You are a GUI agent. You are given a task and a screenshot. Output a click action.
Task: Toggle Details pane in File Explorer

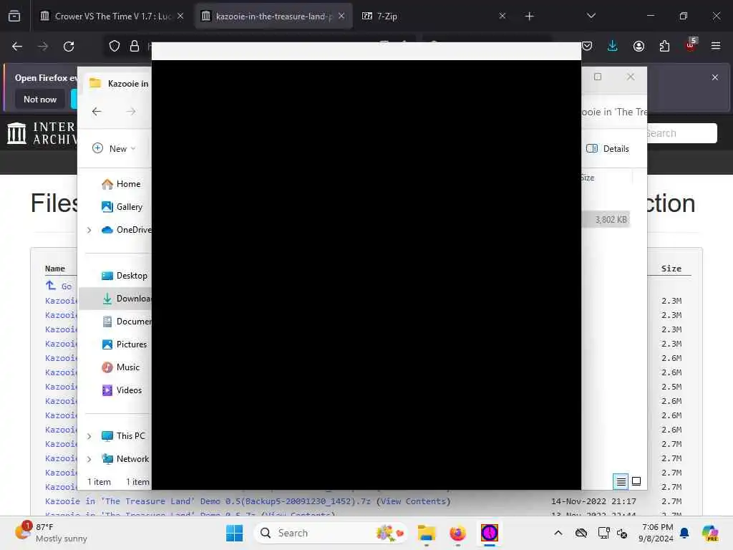(607, 149)
